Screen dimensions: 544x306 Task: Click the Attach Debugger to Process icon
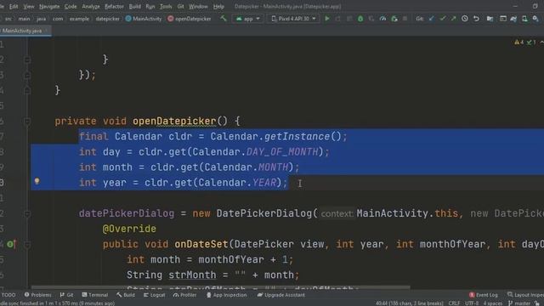[x=394, y=19]
